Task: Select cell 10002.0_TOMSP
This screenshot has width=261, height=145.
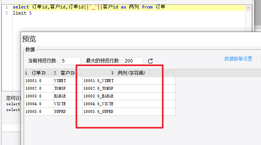Action: [x=129, y=88]
